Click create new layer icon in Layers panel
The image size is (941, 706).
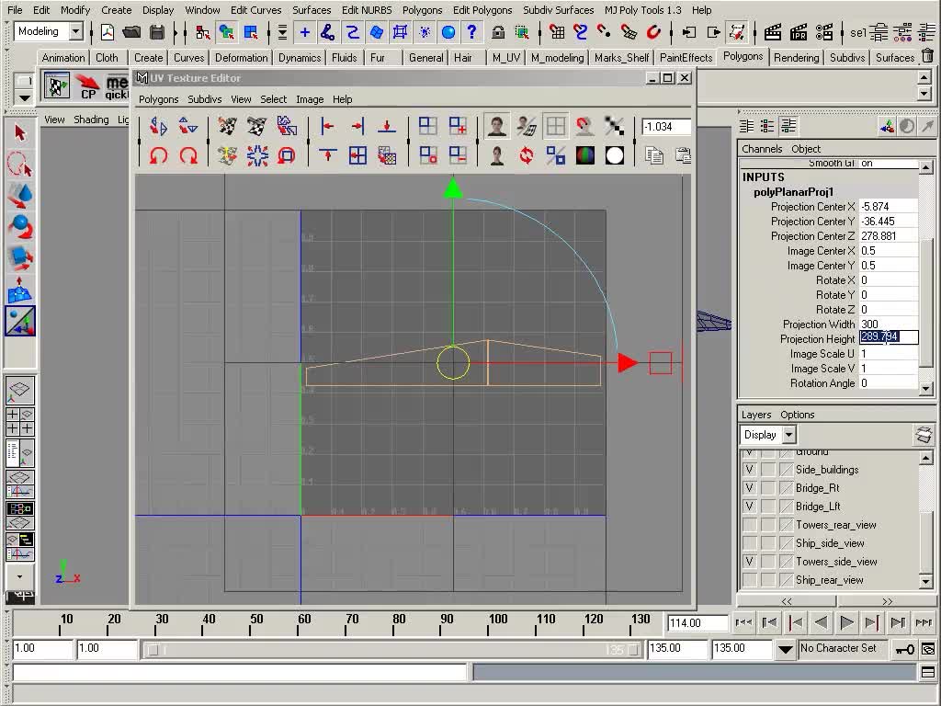point(924,435)
